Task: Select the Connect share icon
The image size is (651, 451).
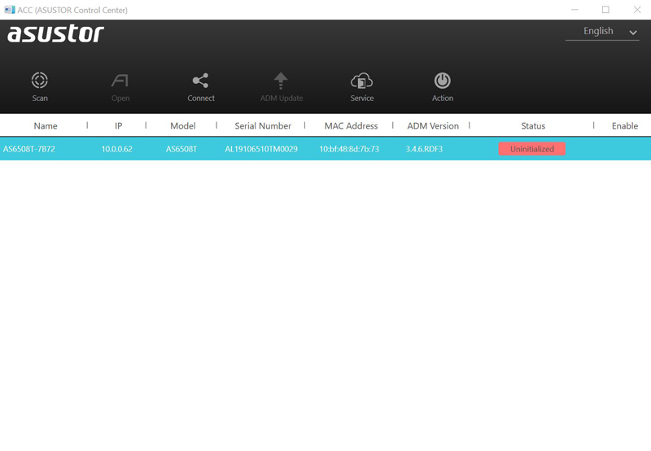Action: pos(200,80)
